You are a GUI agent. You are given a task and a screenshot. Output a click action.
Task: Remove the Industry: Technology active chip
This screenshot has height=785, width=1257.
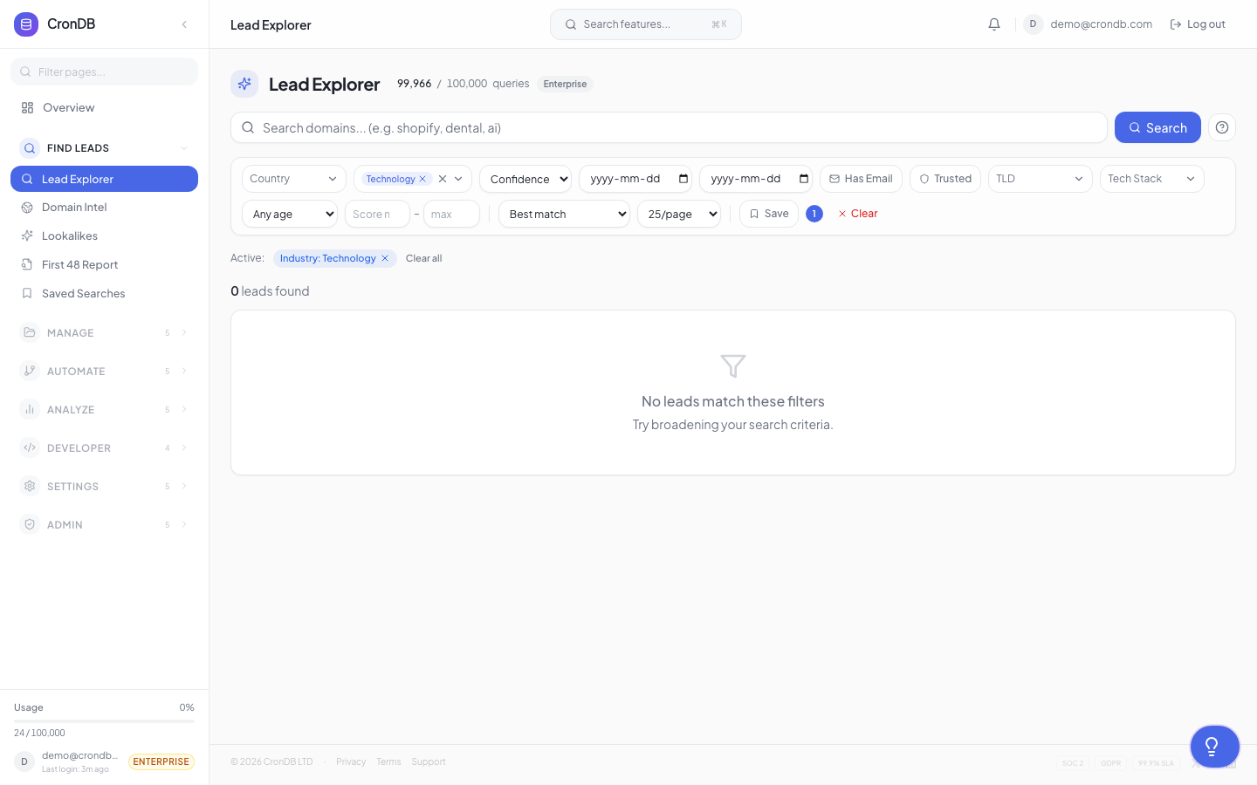385,258
